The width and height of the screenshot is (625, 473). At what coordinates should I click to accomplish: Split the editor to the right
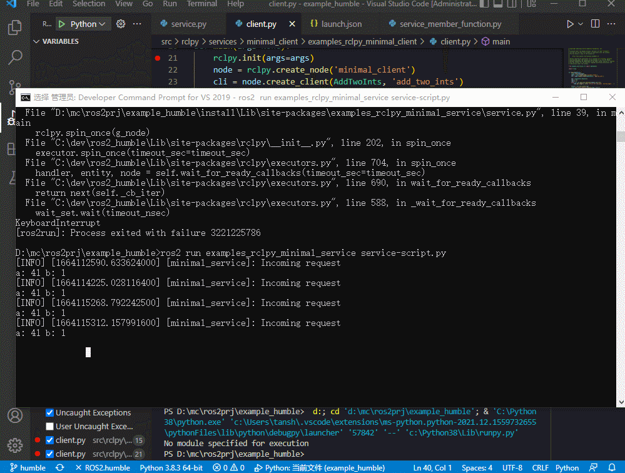pos(595,24)
